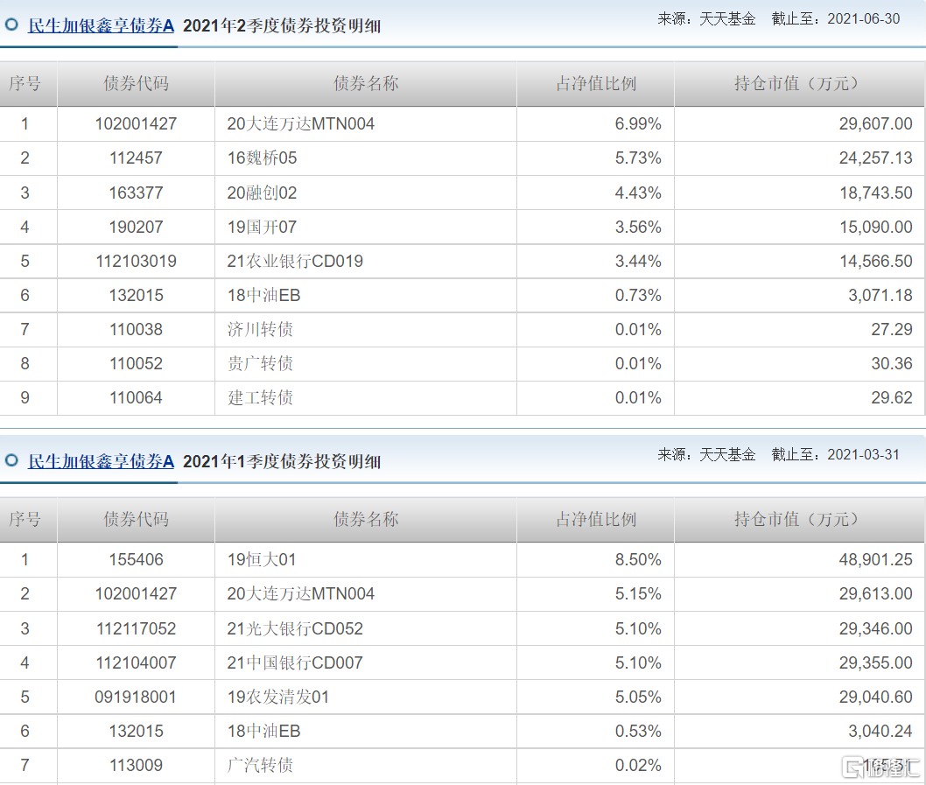This screenshot has width=926, height=785.
Task: Click the 债券代码 column header in the top table
Action: [x=136, y=84]
